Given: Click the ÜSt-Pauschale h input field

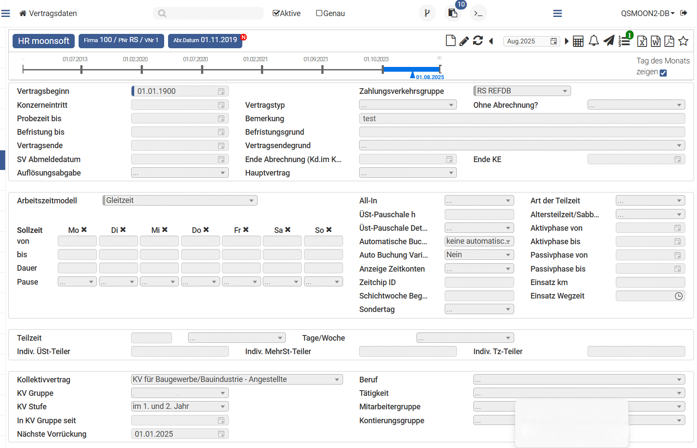Looking at the screenshot, I should pos(479,214).
